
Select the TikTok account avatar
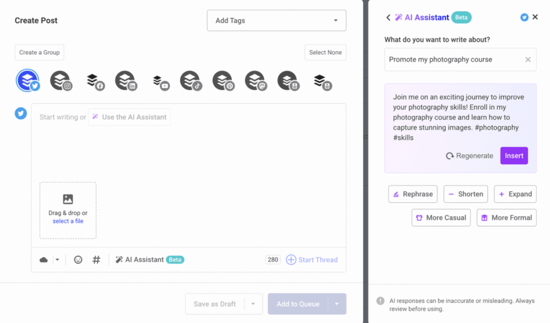[x=191, y=81]
